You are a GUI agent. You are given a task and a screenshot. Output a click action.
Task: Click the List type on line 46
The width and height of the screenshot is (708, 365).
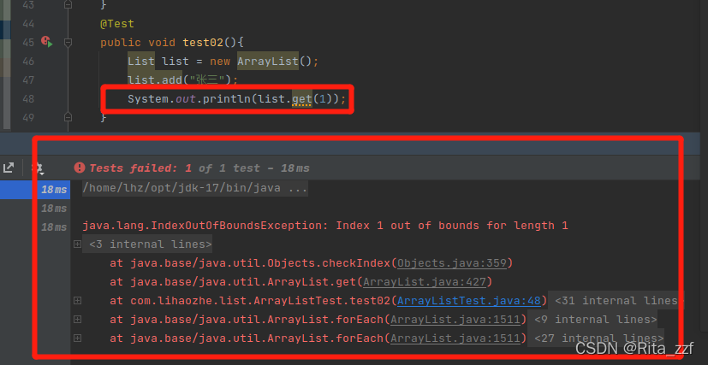(x=141, y=61)
